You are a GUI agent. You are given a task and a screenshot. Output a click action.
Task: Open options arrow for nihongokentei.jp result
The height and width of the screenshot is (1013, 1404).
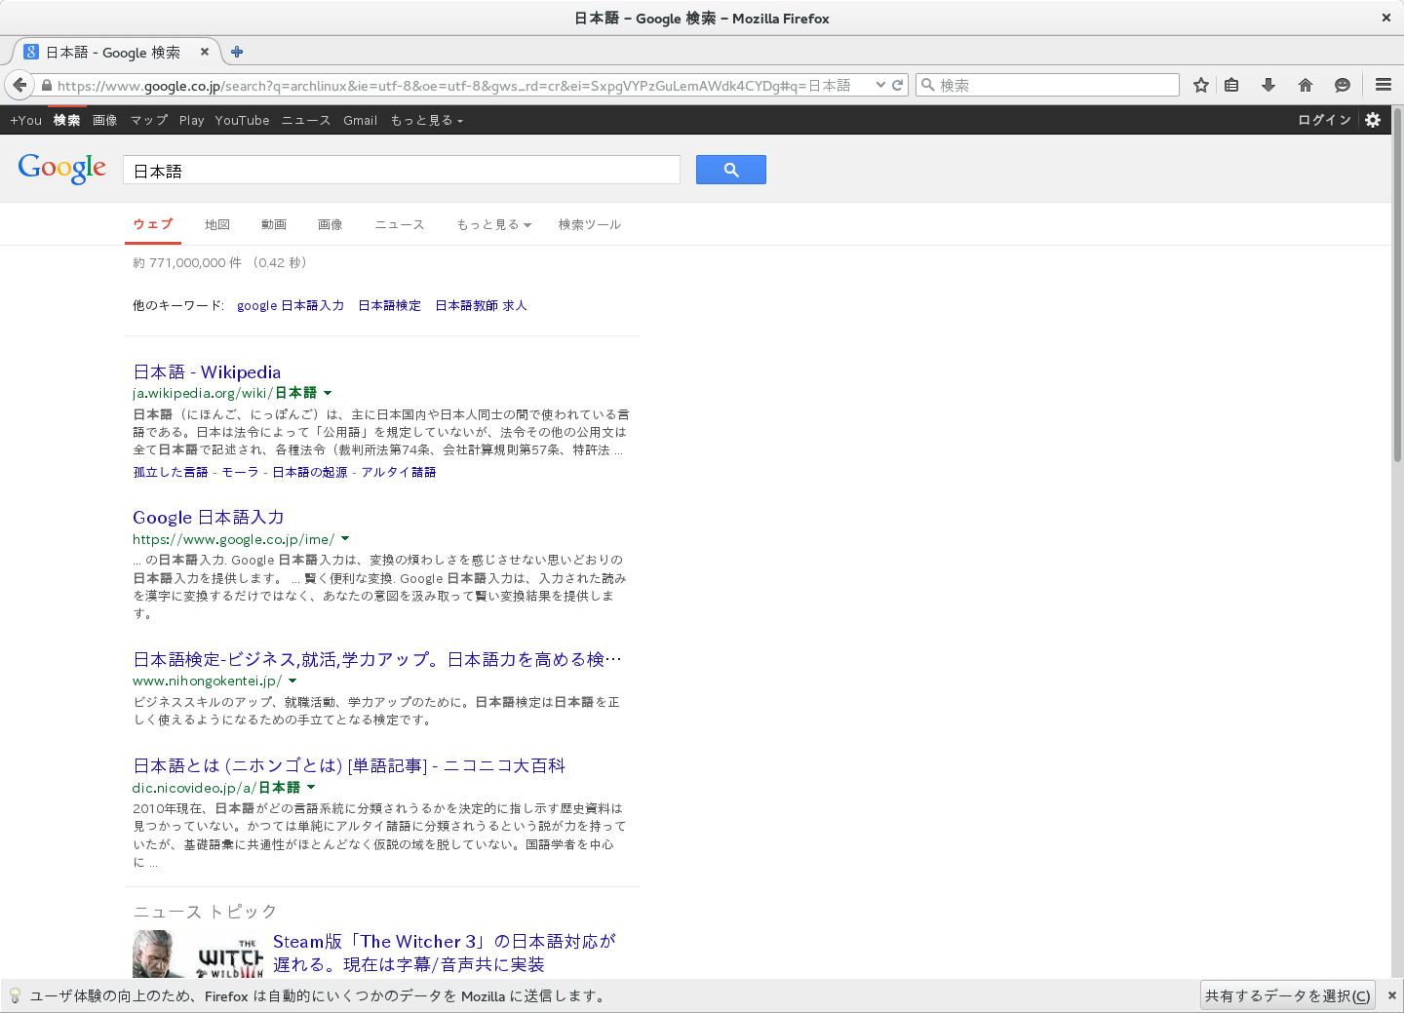click(292, 681)
